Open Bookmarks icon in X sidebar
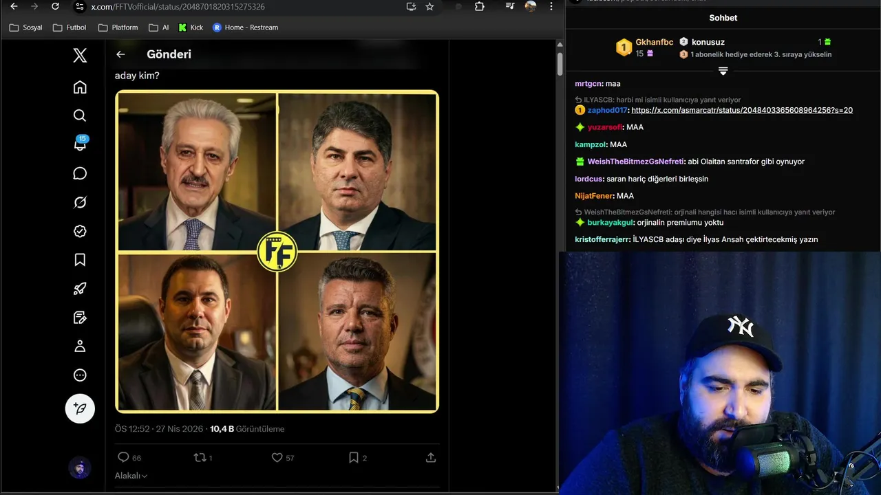The width and height of the screenshot is (881, 495). click(80, 260)
